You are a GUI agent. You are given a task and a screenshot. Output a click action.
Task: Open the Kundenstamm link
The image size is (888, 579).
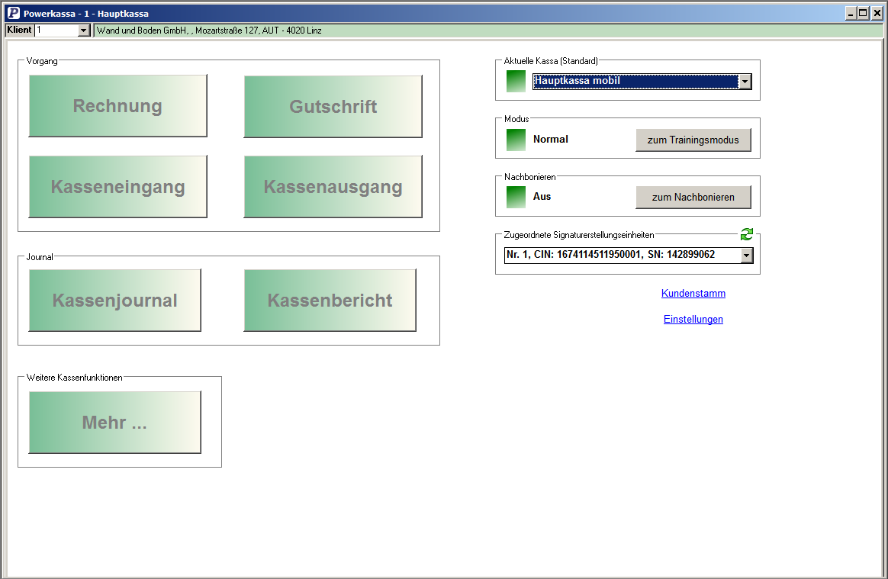click(693, 294)
